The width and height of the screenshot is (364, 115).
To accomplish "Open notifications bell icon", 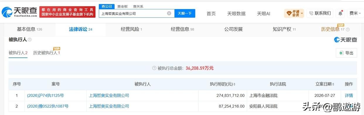I will pyautogui.click(x=340, y=13).
